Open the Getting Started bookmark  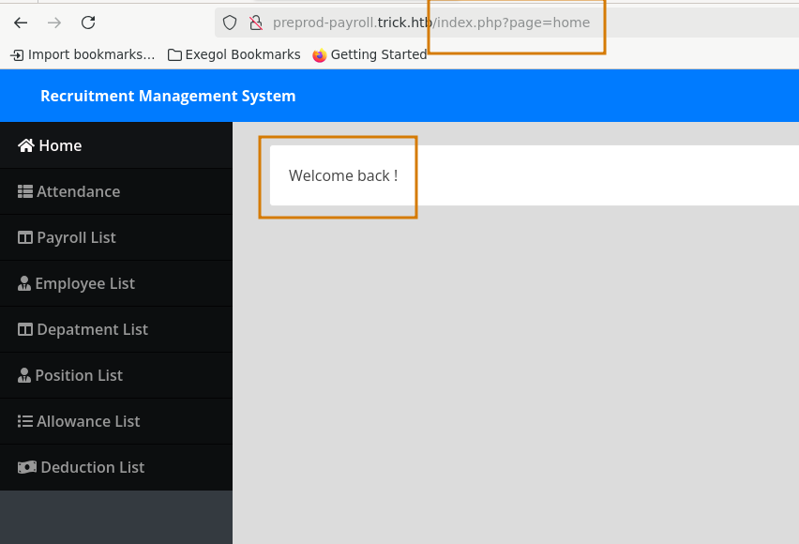coord(369,54)
